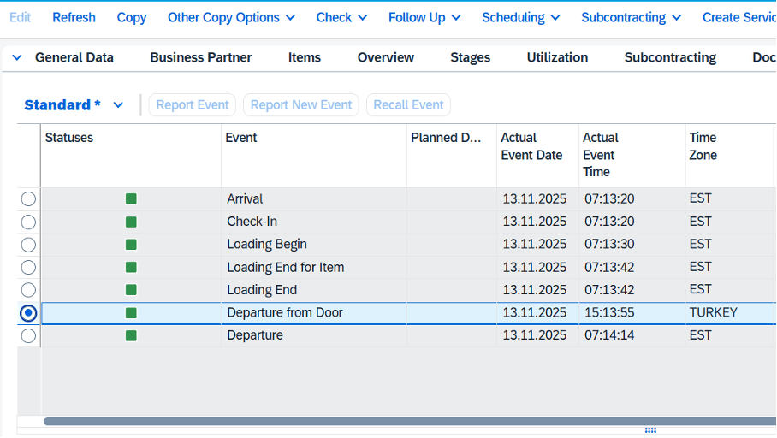Switch to the Business Partner tab

pos(200,57)
